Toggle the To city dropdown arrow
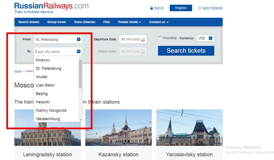274x160 pixels. pos(79,51)
